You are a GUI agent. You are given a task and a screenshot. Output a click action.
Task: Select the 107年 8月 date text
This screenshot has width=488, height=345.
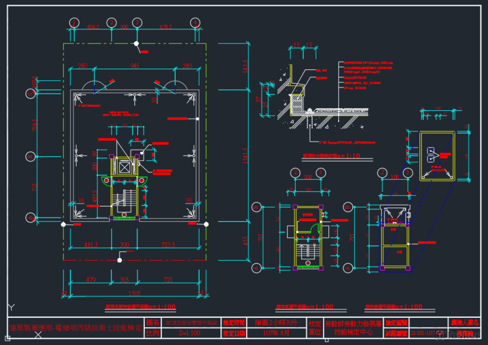point(276,333)
